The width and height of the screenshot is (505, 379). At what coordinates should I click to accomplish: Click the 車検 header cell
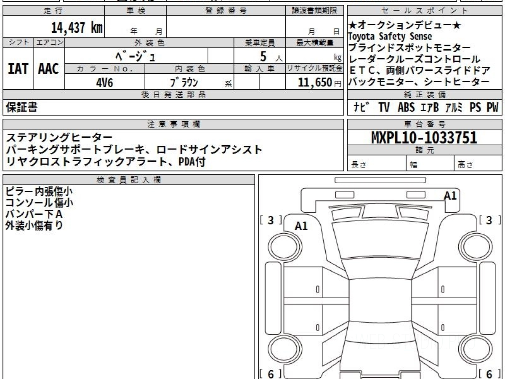pyautogui.click(x=136, y=11)
